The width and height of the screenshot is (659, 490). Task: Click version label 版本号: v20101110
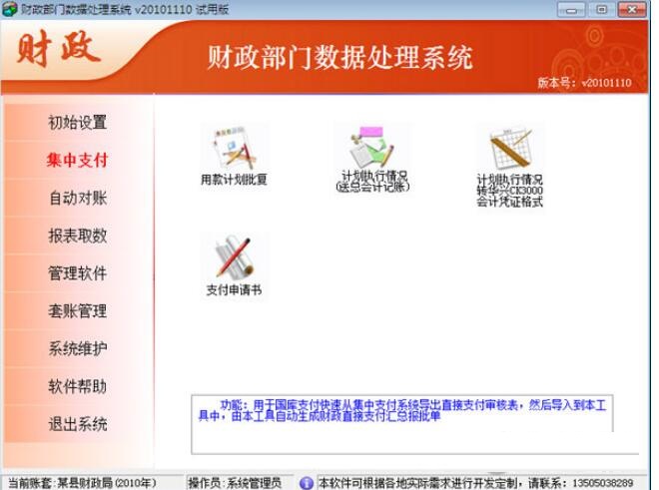(x=584, y=83)
